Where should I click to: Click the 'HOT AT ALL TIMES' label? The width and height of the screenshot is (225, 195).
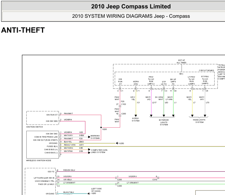pyautogui.click(x=182, y=61)
